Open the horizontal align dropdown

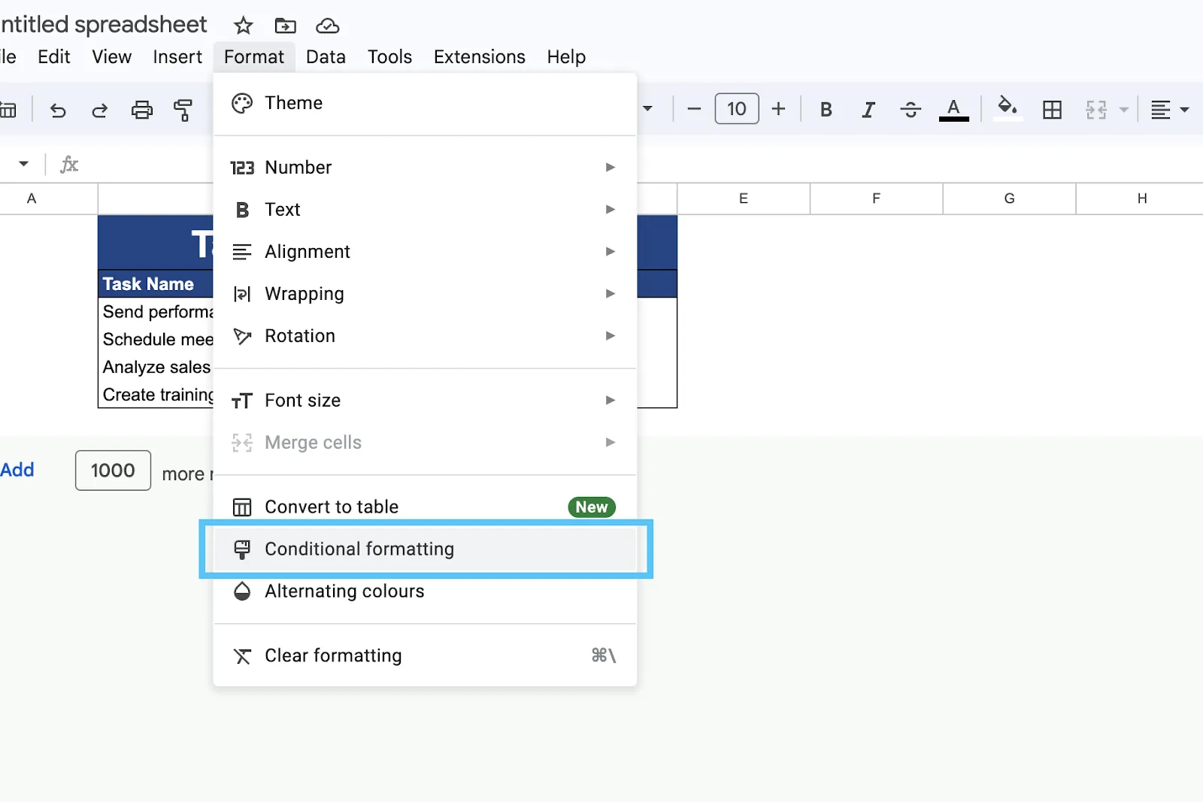[1170, 110]
